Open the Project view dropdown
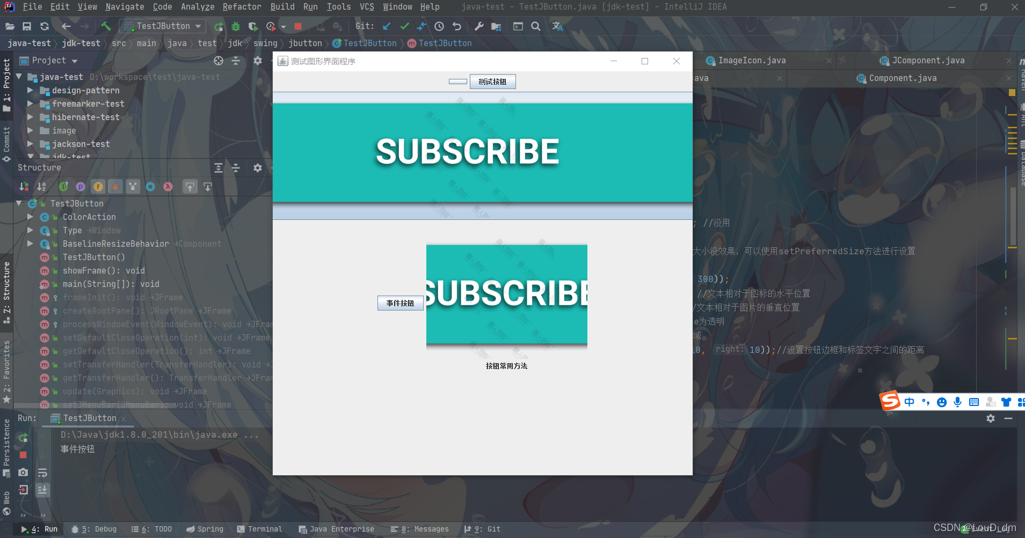1025x538 pixels. click(75, 61)
